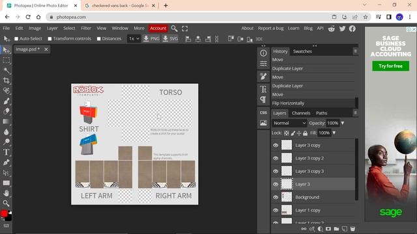The image size is (417, 234).
Task: Click the Account button
Action: (158, 29)
